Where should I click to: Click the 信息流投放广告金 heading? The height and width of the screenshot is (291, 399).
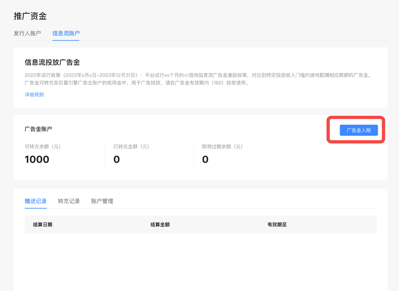click(x=52, y=62)
